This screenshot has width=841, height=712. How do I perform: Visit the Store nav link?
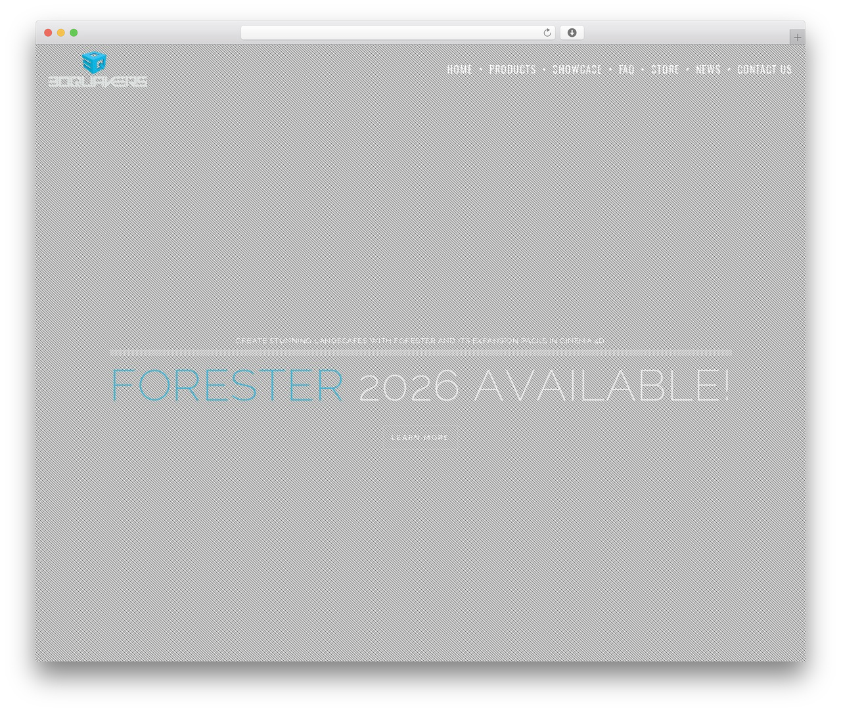point(665,70)
